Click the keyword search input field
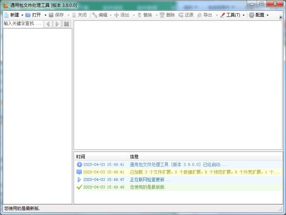The width and height of the screenshot is (286, 215). (23, 24)
